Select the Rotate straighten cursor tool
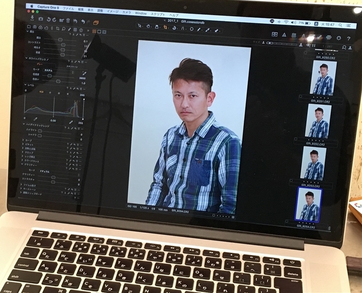 (174, 28)
